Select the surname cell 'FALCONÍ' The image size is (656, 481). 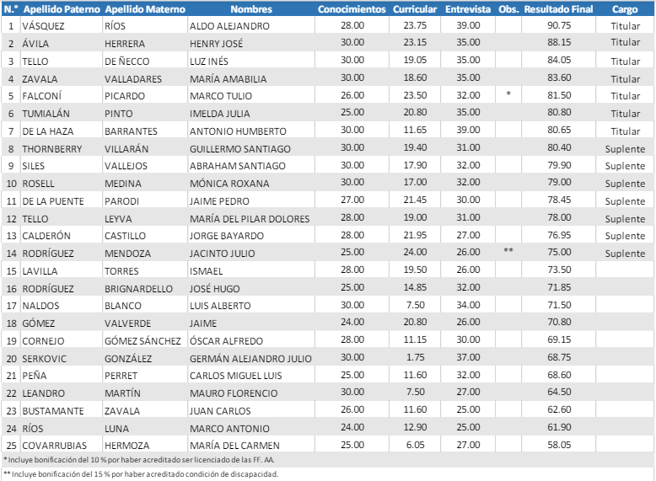coord(41,96)
